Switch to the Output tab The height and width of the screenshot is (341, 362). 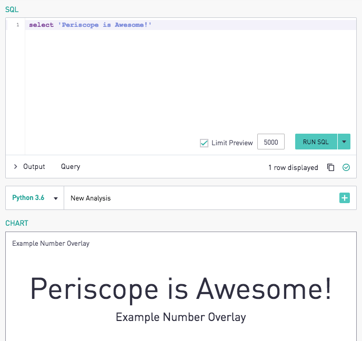(34, 167)
